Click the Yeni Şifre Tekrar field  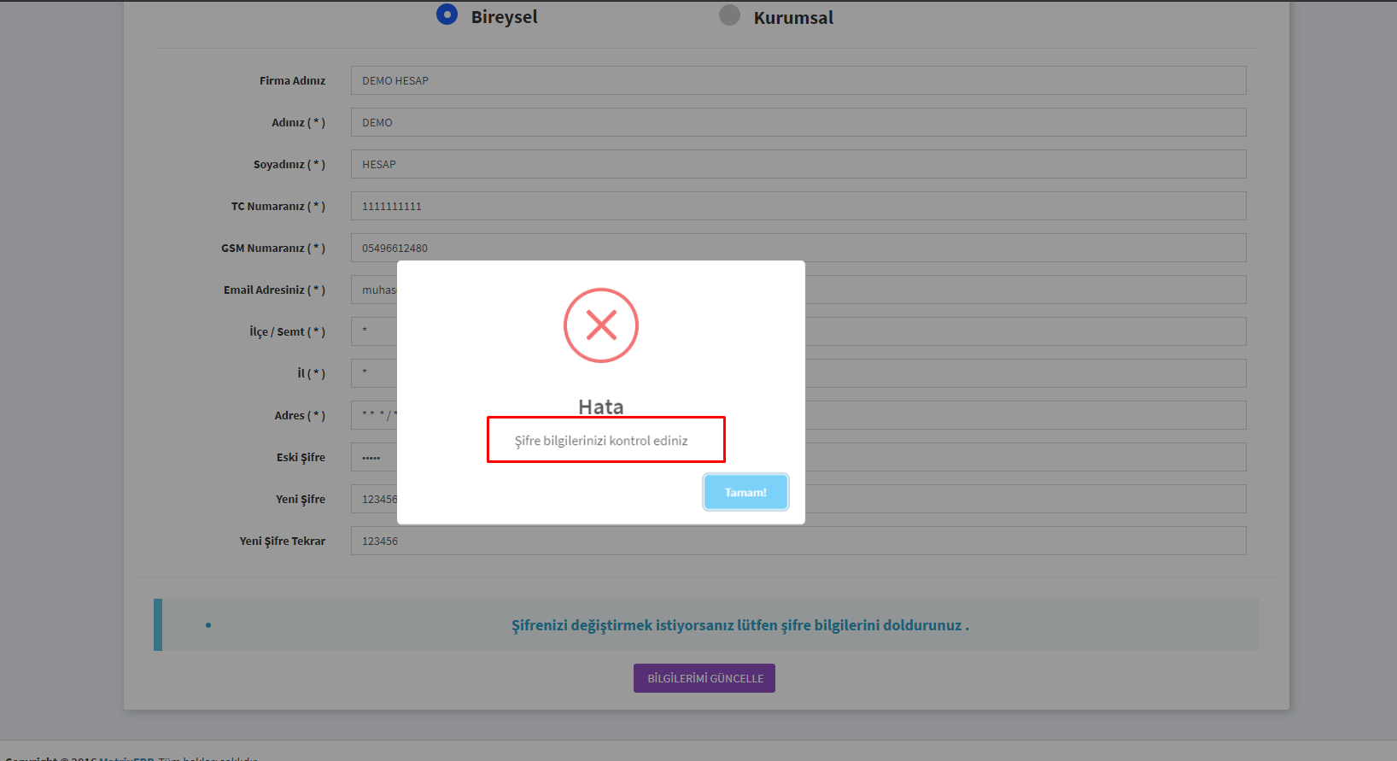click(x=798, y=541)
